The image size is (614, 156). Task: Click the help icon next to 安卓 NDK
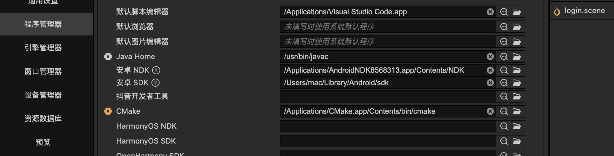coord(156,70)
